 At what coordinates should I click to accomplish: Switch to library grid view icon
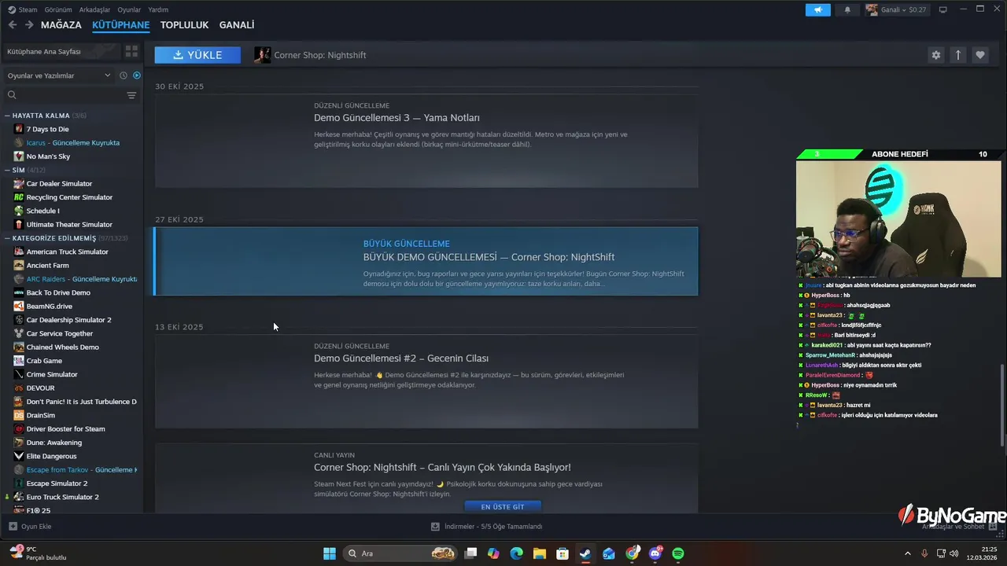131,51
